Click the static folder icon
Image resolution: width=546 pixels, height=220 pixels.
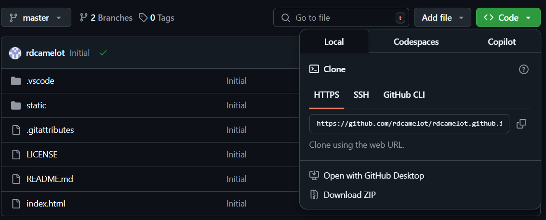click(x=16, y=105)
